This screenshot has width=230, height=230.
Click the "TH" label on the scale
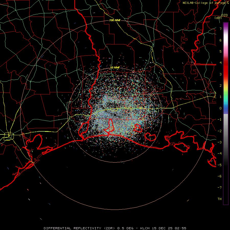point(220,199)
